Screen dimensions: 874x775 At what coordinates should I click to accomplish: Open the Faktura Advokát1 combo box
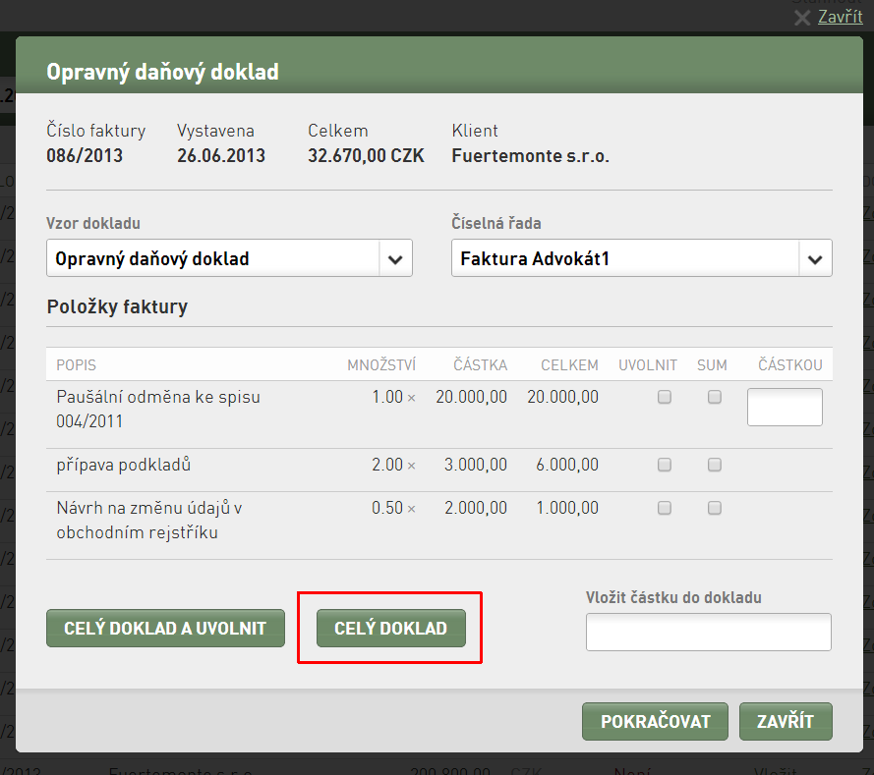pyautogui.click(x=642, y=258)
